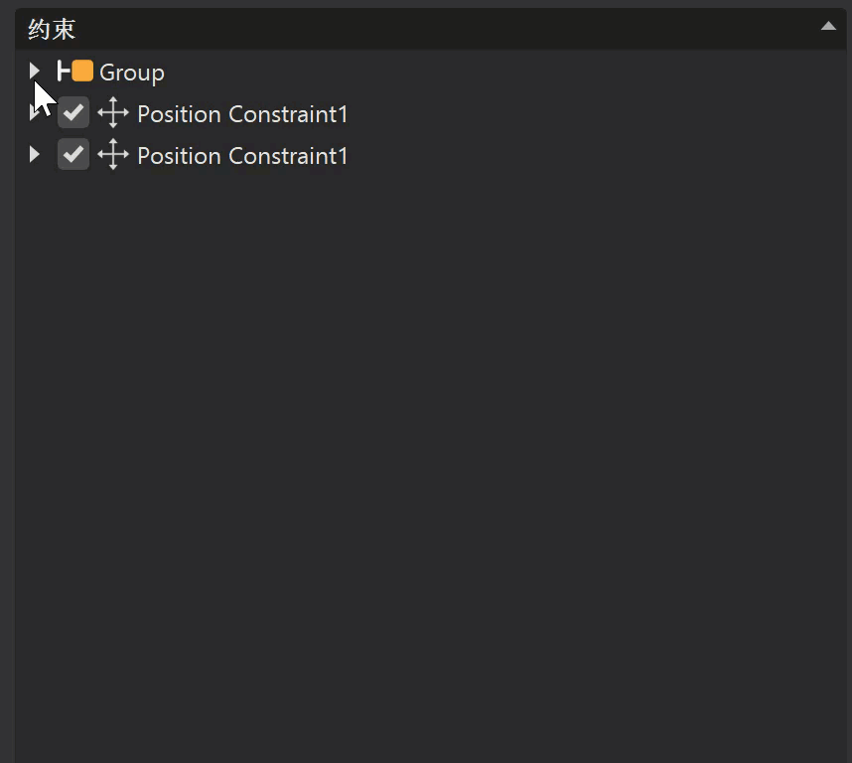852x763 pixels.
Task: Click empty area below the constraints list
Action: pyautogui.click(x=427, y=447)
